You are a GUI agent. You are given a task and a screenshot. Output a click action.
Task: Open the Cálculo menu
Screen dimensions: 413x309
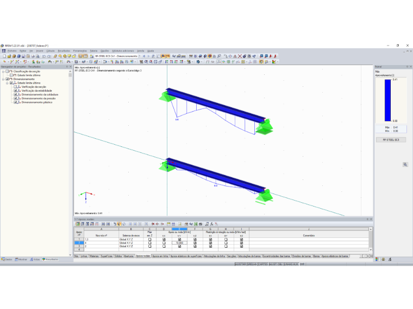51,51
